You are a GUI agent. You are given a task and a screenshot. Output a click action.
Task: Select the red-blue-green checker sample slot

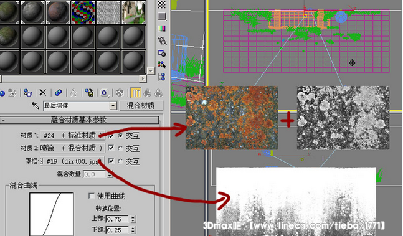(83, 12)
